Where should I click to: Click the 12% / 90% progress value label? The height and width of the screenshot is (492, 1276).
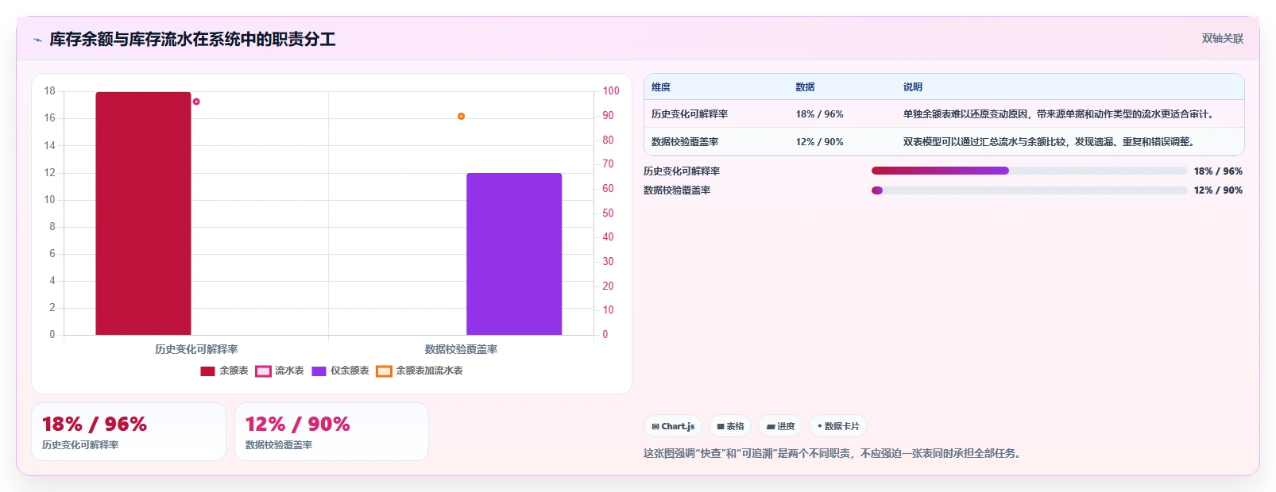point(1218,190)
